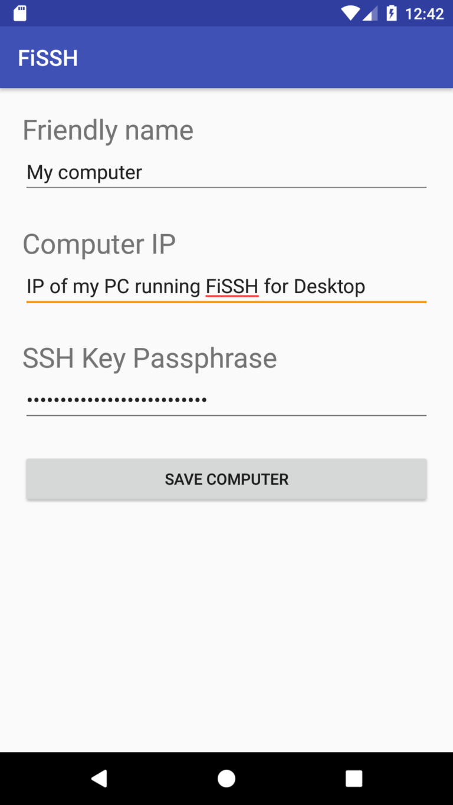This screenshot has width=453, height=805.
Task: Tap the SSH Key Passphrase label
Action: click(150, 358)
